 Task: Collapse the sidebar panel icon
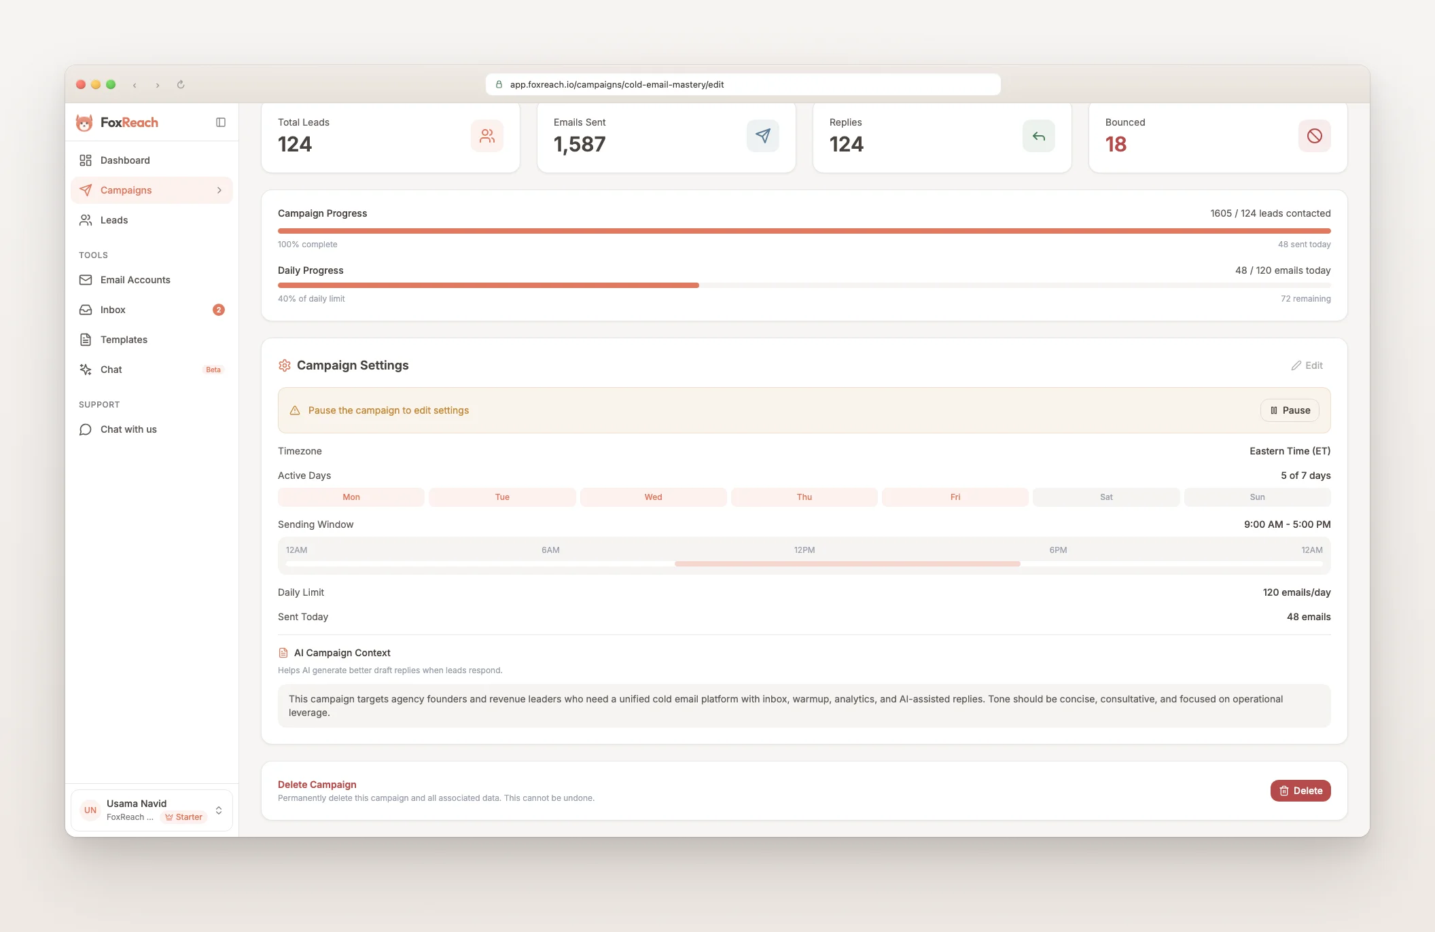(221, 122)
